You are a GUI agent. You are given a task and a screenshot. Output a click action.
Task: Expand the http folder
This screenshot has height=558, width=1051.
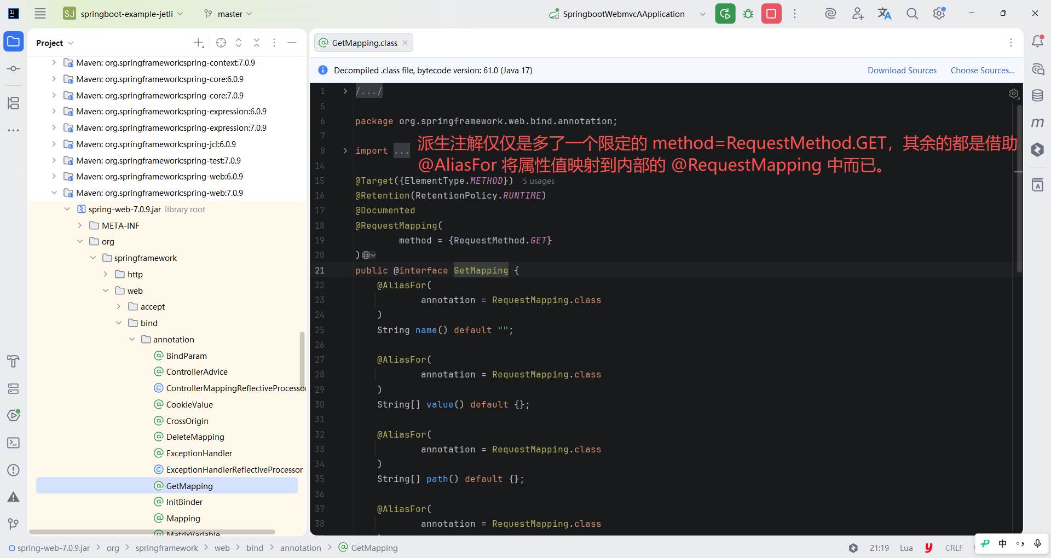[x=106, y=274]
